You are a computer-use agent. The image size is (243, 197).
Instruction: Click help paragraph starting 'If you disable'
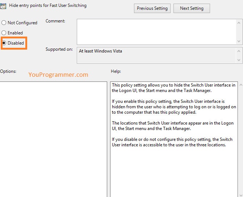click(x=172, y=142)
